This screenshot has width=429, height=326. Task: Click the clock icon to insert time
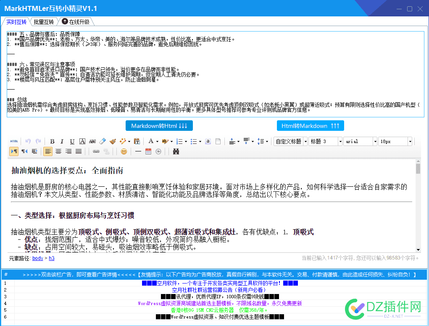[158, 151]
